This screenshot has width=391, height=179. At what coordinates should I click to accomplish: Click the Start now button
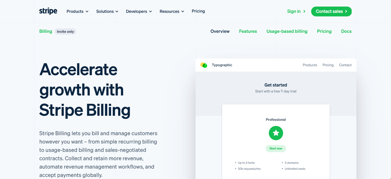click(276, 149)
